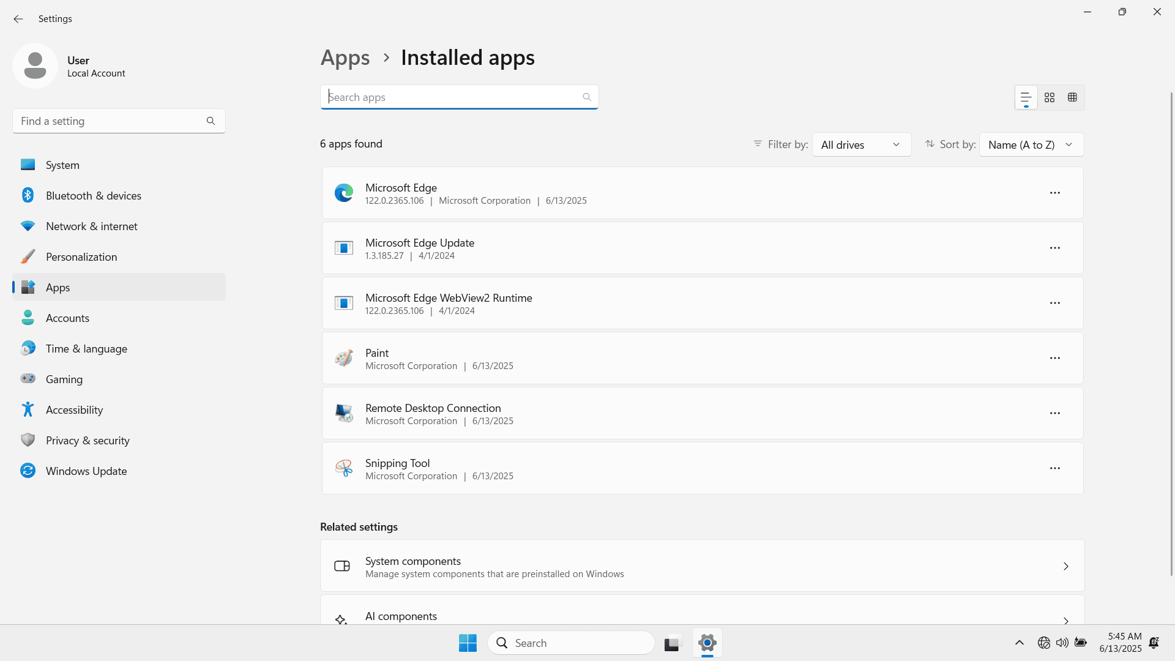Open the Sort by Name dropdown
1175x661 pixels.
coord(1031,145)
